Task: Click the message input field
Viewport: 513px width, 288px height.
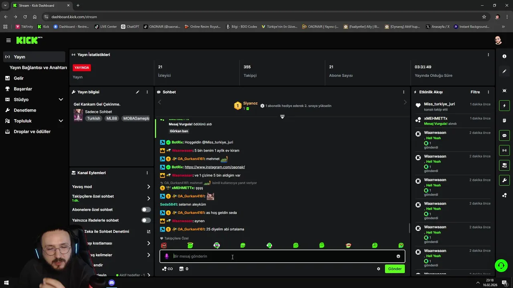Action: point(282,256)
